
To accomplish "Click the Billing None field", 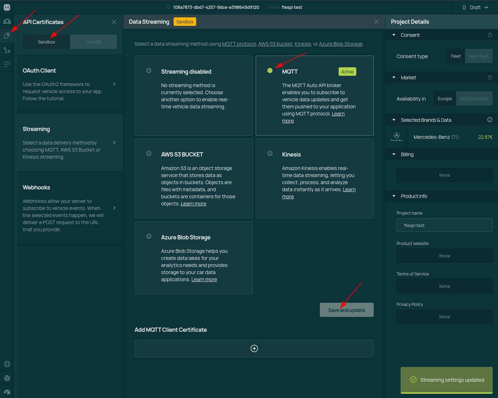I will [445, 175].
